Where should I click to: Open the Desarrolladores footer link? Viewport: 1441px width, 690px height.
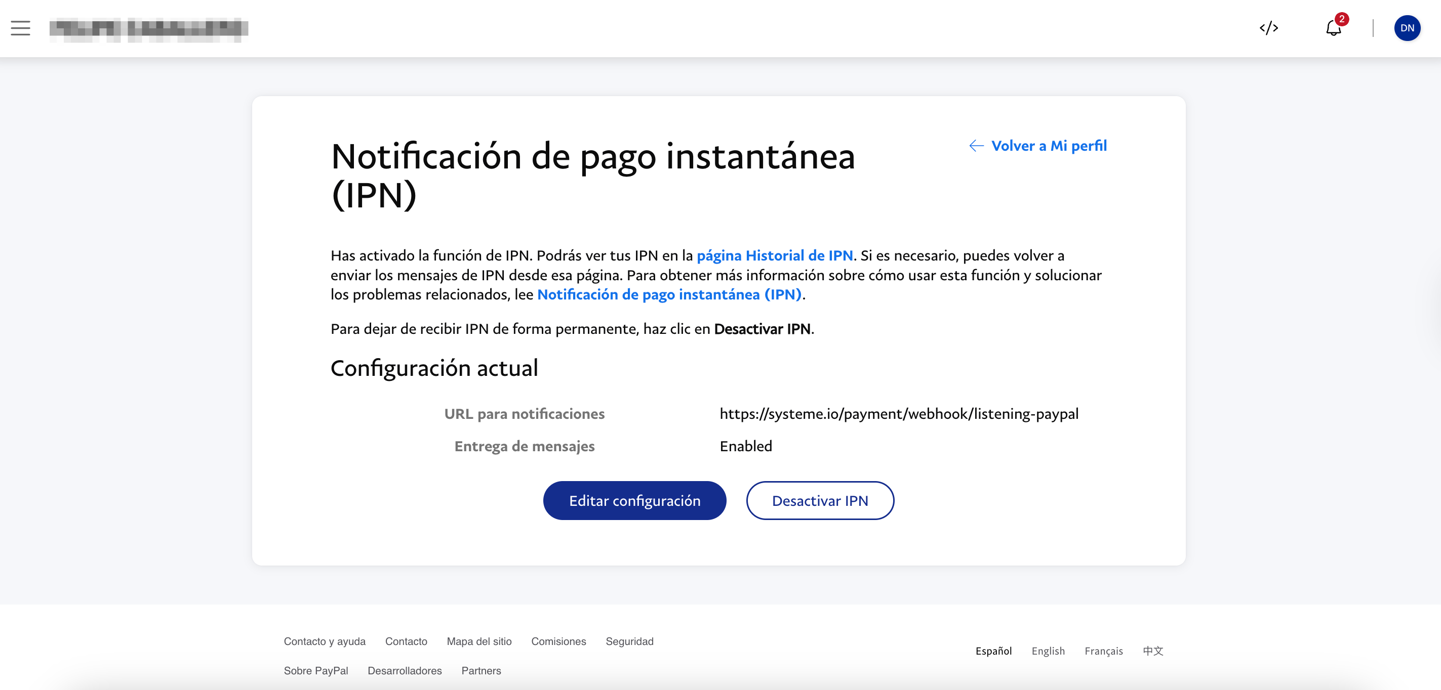point(405,670)
